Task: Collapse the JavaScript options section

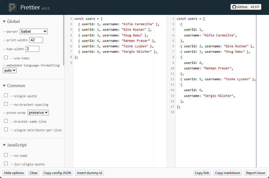Action: (x=15, y=145)
